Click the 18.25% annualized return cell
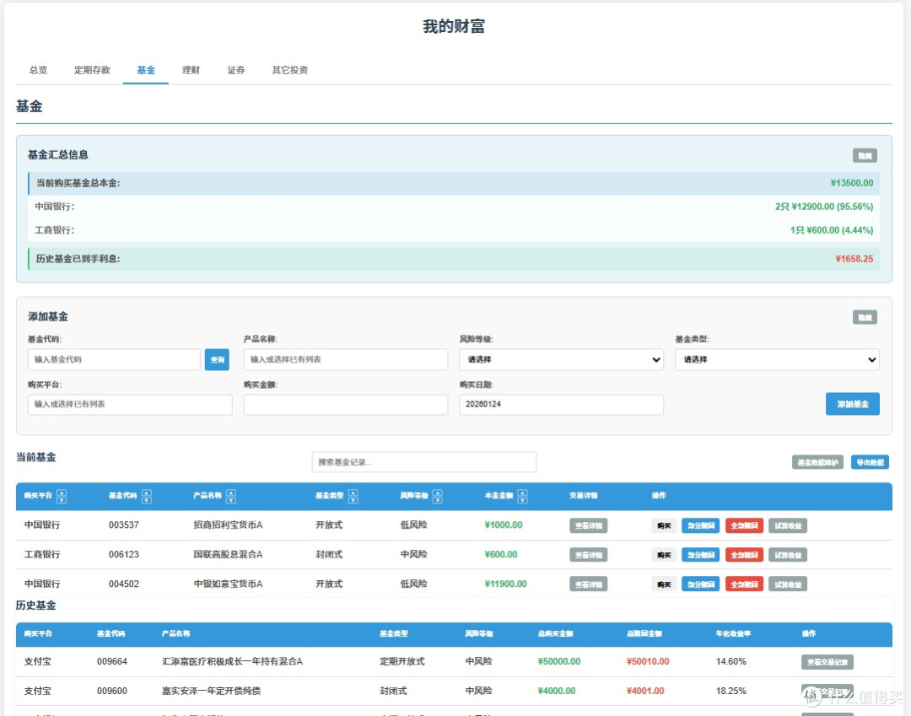 pos(730,691)
